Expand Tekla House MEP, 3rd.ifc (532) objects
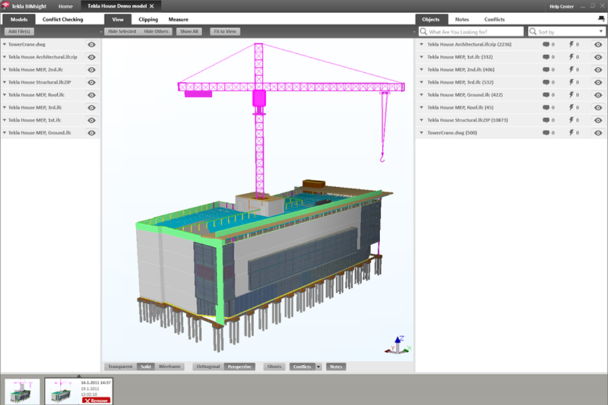The image size is (608, 405). (422, 82)
